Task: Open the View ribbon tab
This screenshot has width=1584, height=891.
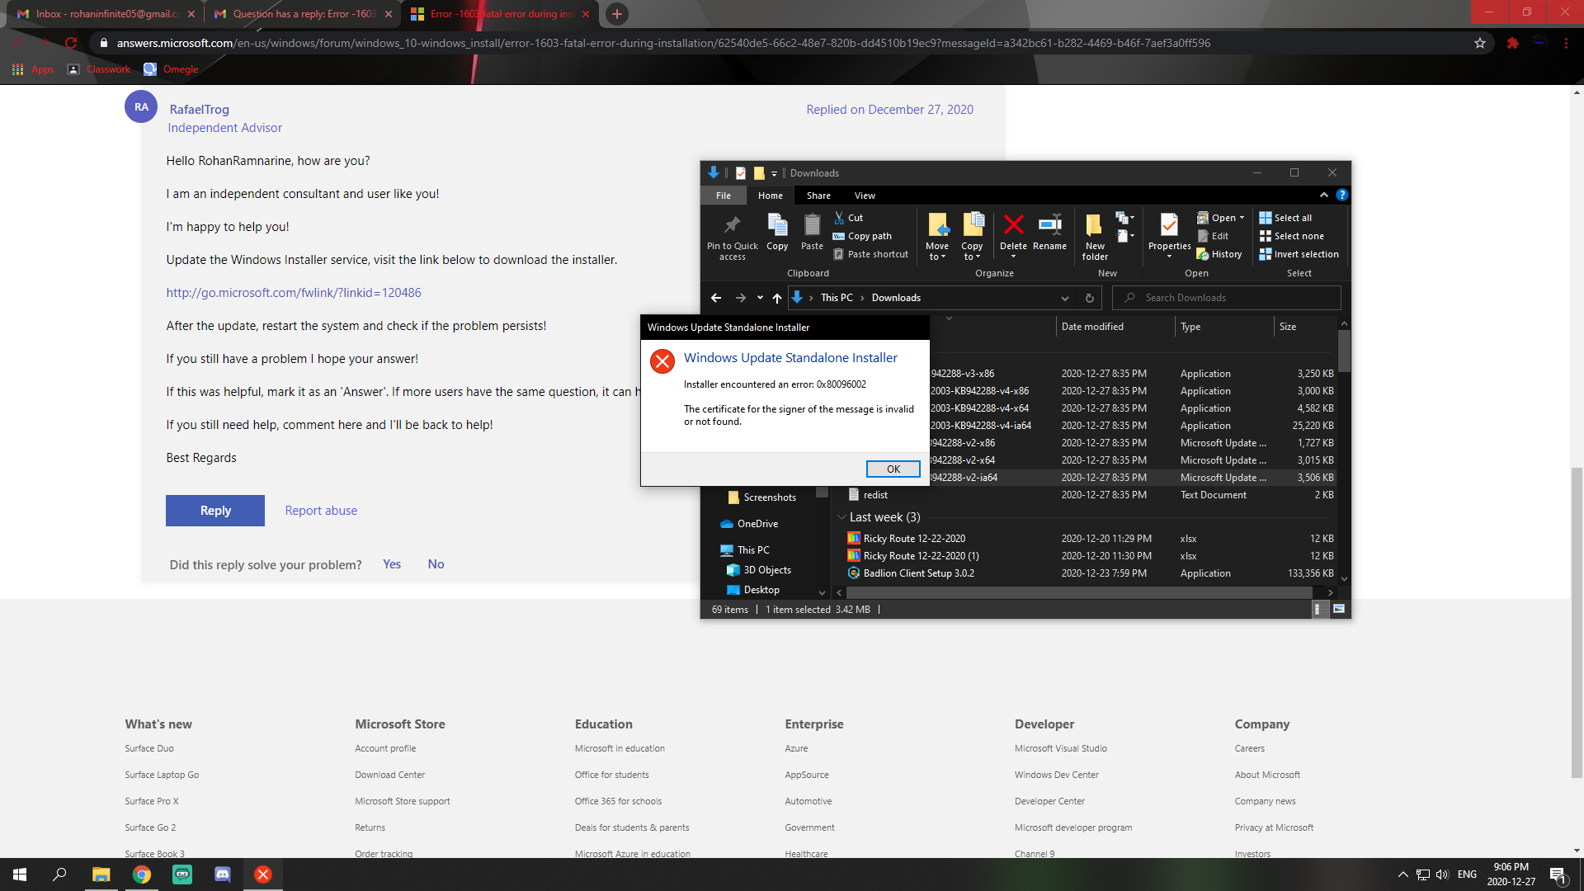Action: [x=865, y=196]
